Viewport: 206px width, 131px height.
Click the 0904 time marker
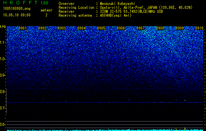click(x=82, y=28)
